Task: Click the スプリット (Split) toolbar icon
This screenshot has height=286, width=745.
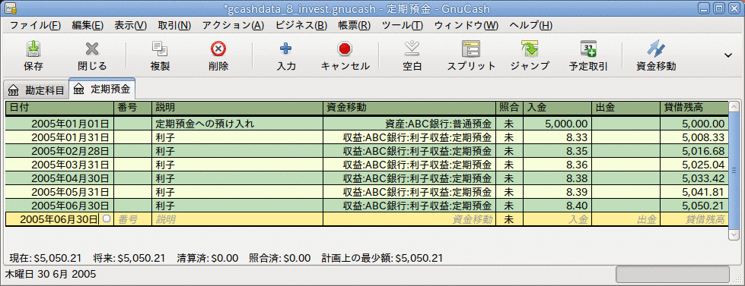Action: tap(471, 49)
